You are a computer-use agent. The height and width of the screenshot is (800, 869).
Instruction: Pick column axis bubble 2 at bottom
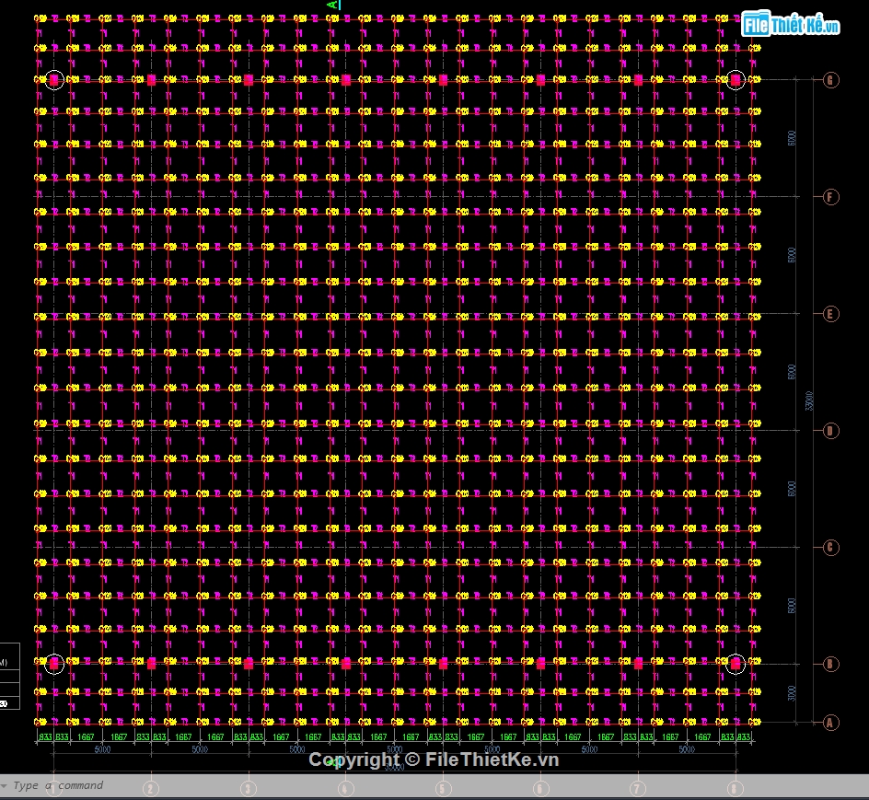click(151, 788)
